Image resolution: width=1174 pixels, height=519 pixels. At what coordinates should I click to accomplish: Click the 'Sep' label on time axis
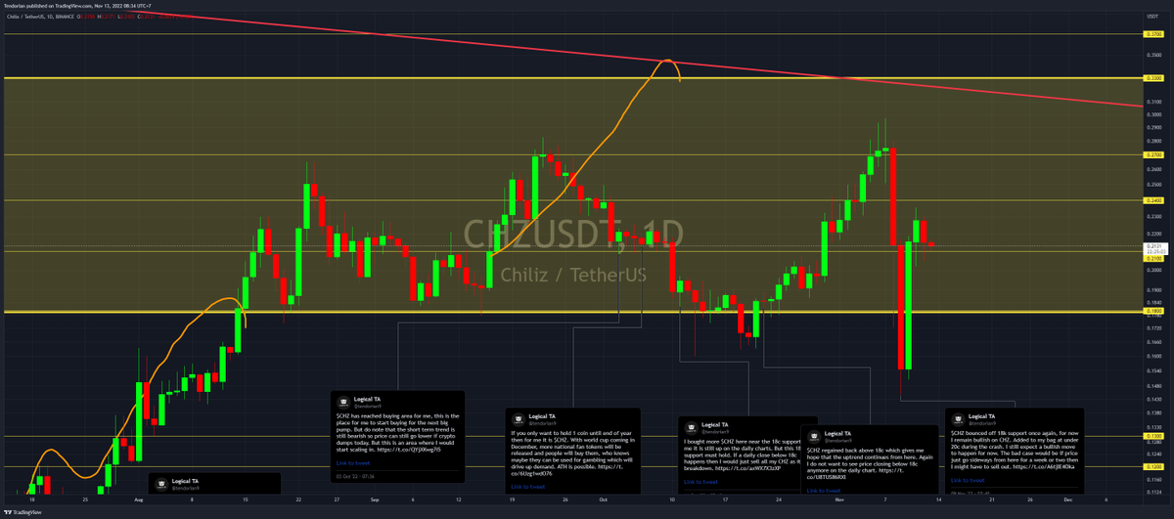(x=376, y=498)
